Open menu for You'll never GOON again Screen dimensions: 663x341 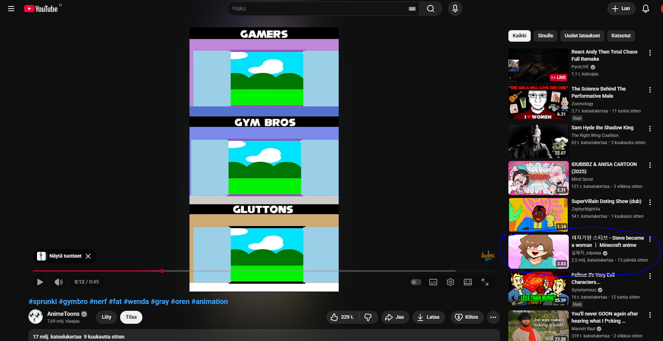(650, 315)
